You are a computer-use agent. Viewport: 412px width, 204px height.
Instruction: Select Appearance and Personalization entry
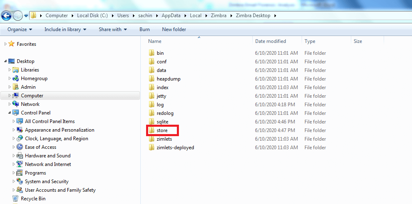tap(60, 130)
